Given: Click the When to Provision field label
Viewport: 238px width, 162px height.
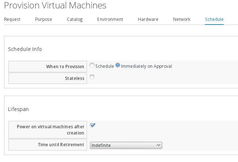Looking at the screenshot, I should pos(65,67).
